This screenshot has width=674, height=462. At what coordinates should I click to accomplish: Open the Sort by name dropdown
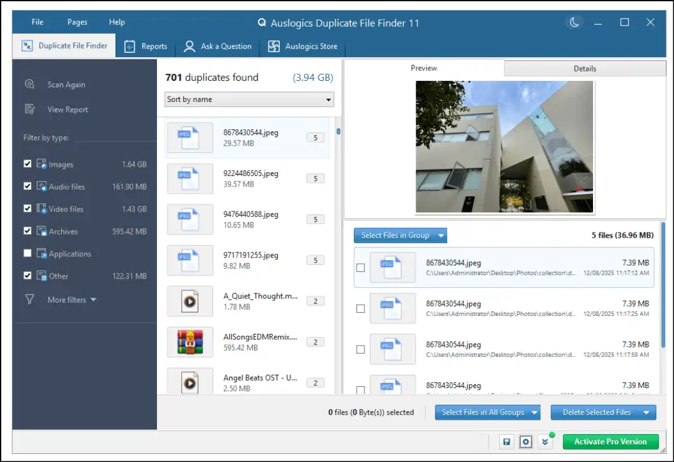(x=249, y=99)
